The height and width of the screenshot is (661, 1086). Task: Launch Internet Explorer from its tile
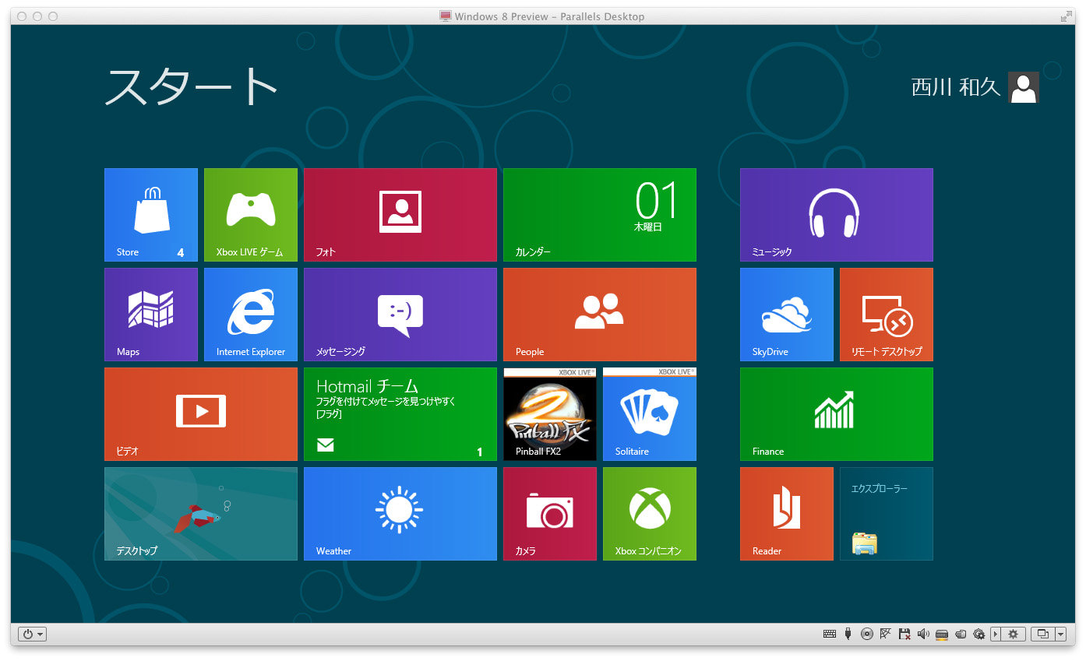[251, 315]
